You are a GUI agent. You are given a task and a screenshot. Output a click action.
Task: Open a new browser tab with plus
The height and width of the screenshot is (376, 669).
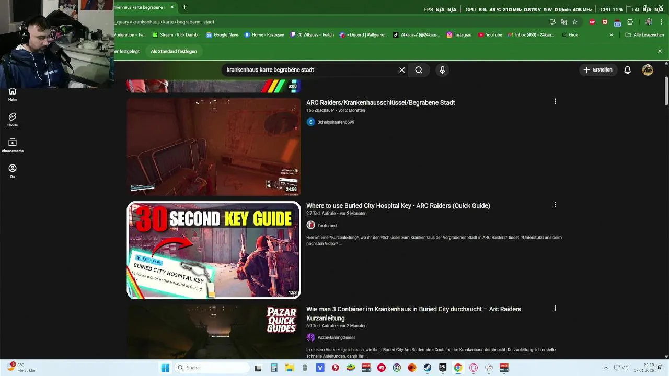(184, 7)
